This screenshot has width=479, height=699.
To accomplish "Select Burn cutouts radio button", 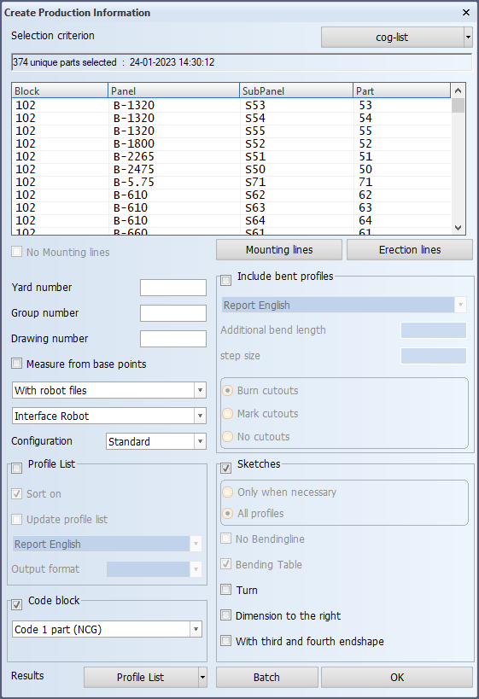I will tap(227, 391).
